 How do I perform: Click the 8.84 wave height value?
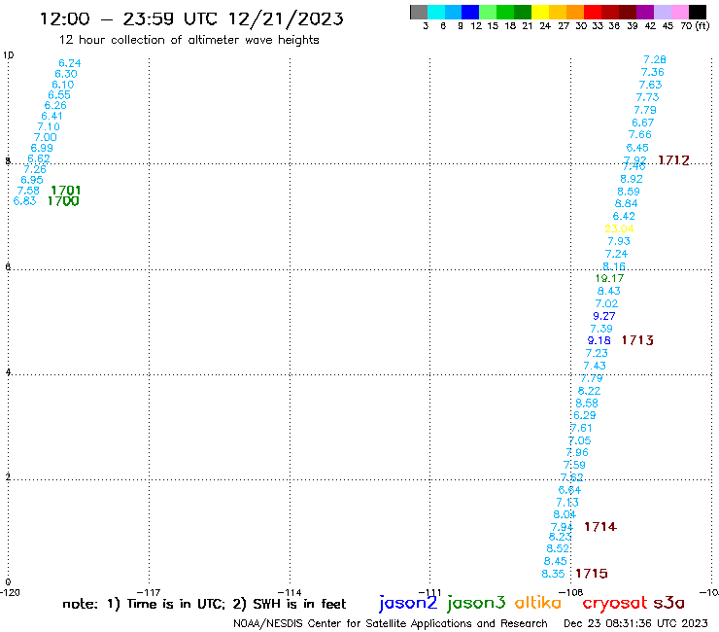627,203
